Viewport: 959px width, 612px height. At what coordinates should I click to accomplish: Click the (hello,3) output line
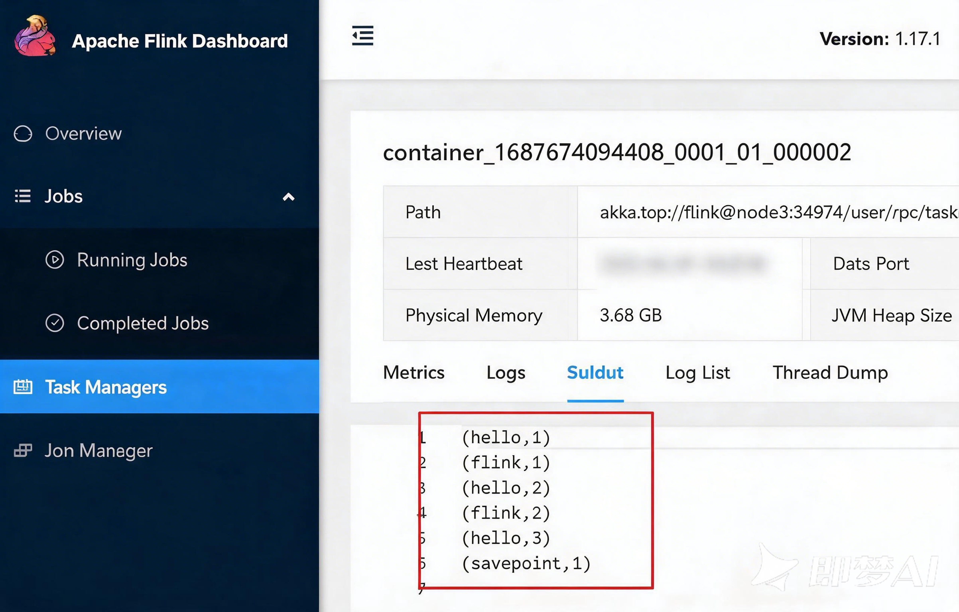coord(506,538)
